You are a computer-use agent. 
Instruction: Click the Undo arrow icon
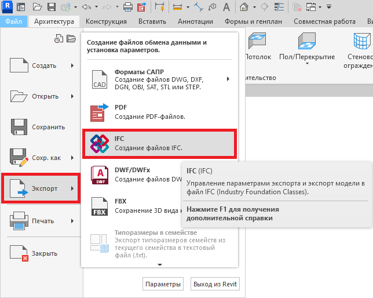[x=86, y=7]
